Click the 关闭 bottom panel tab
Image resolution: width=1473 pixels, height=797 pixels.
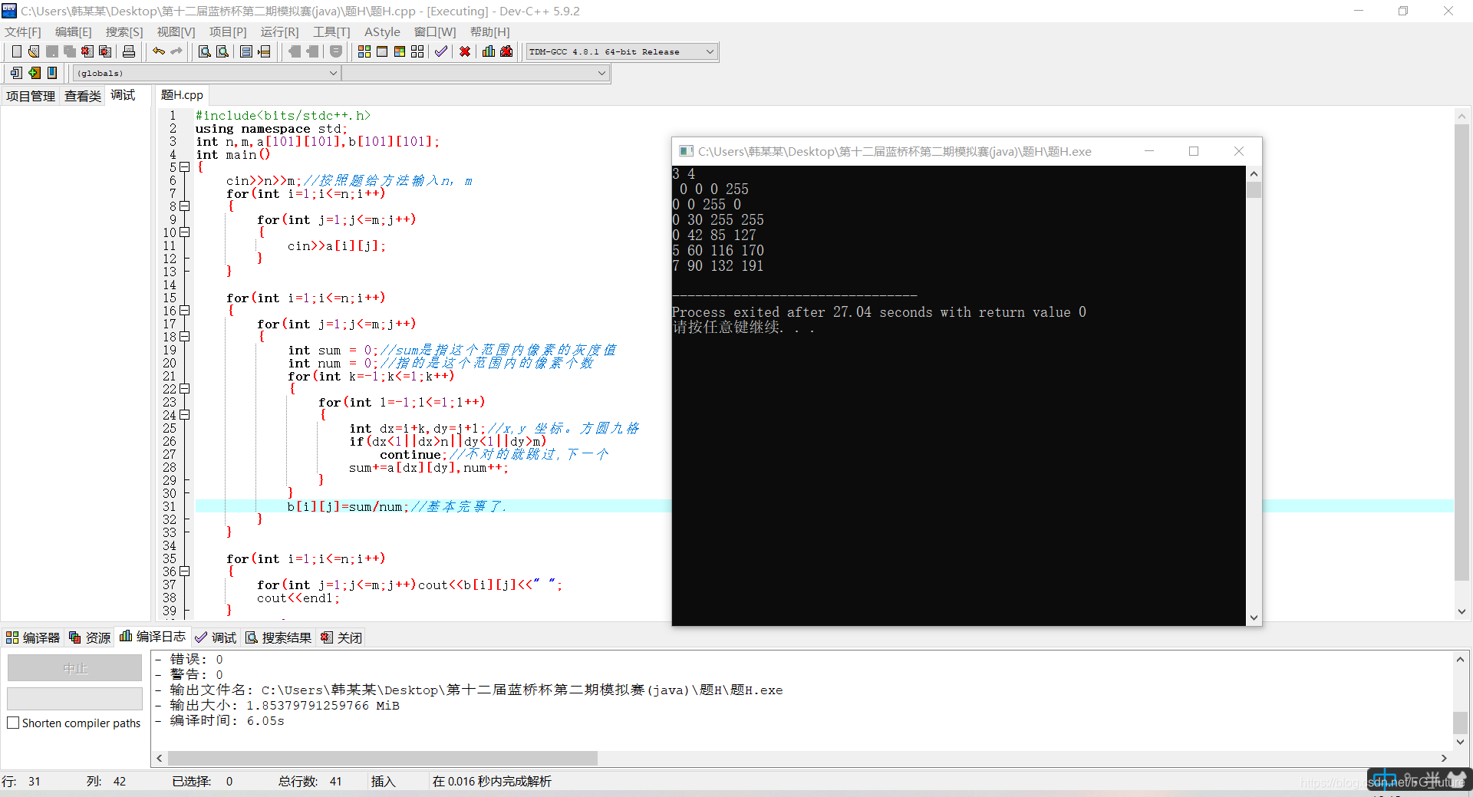click(341, 637)
